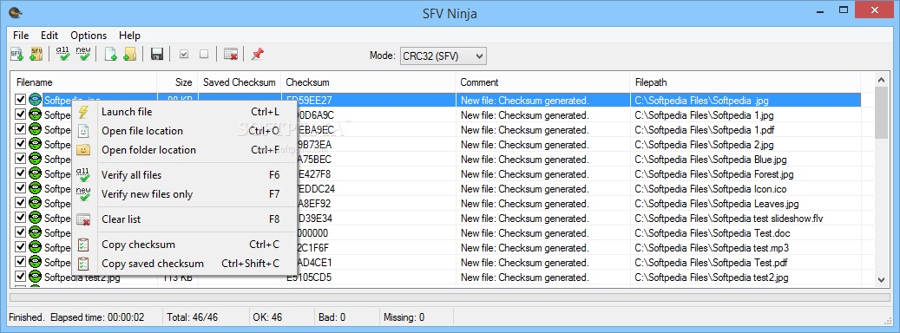Uncheck the checkbox of the Softpedia 1.jpg row
Viewport: 900px width, 333px height.
tap(21, 114)
